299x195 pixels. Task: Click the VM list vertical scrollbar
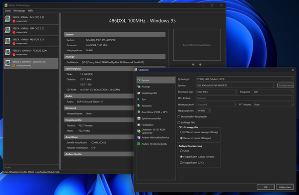[60, 91]
